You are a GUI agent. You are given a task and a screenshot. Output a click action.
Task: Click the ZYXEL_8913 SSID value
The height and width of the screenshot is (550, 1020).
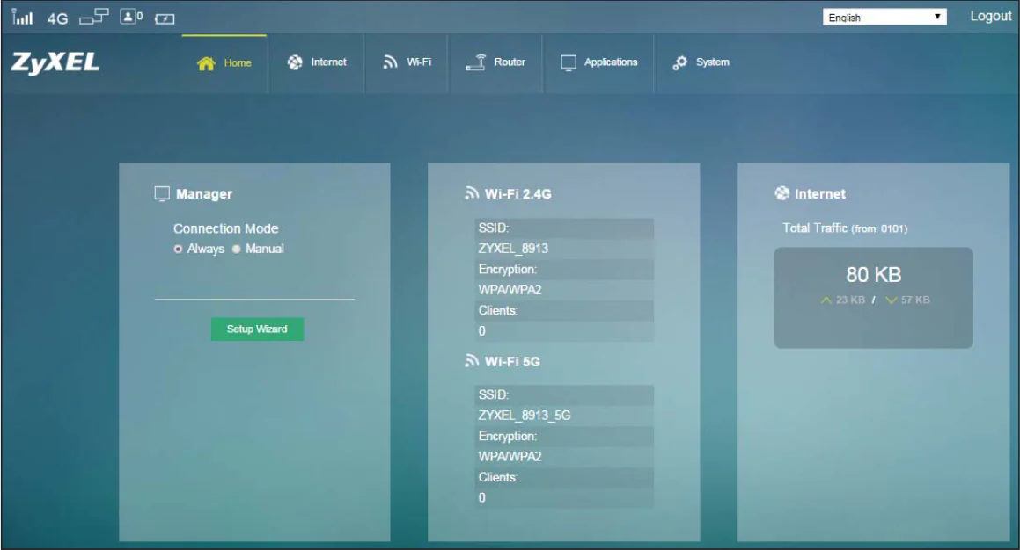click(x=513, y=248)
